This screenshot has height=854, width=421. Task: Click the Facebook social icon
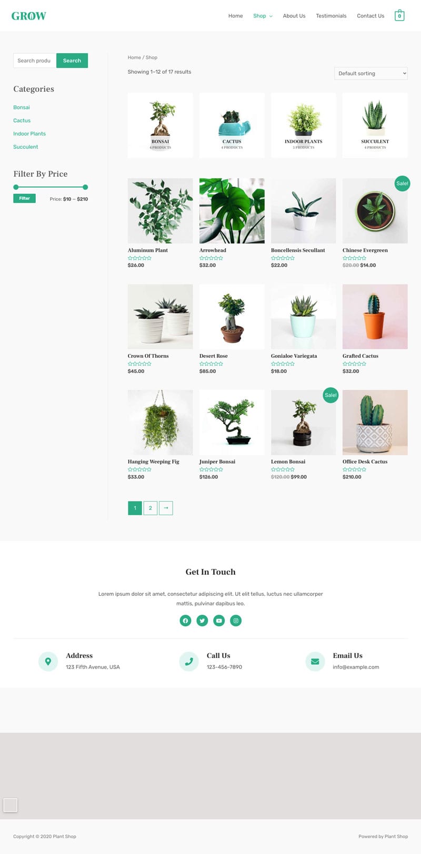tap(185, 621)
